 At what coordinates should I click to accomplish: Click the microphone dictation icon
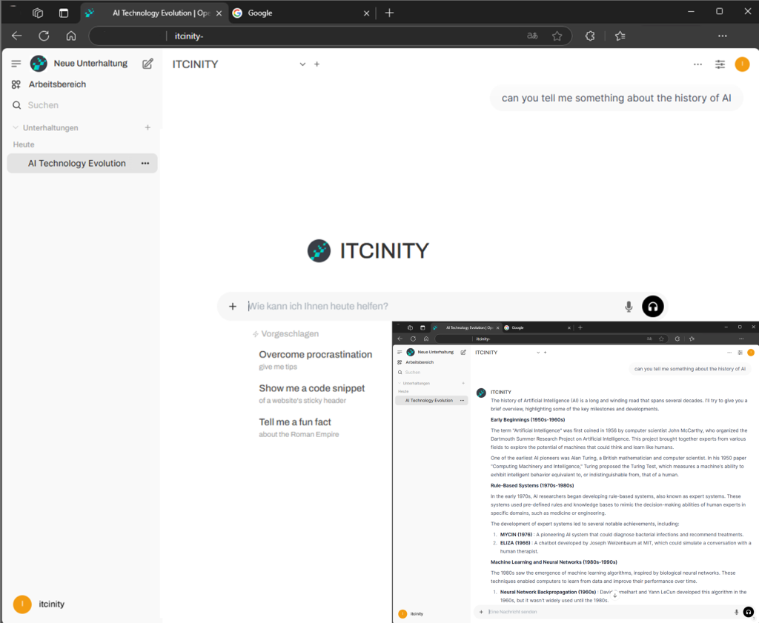click(629, 307)
